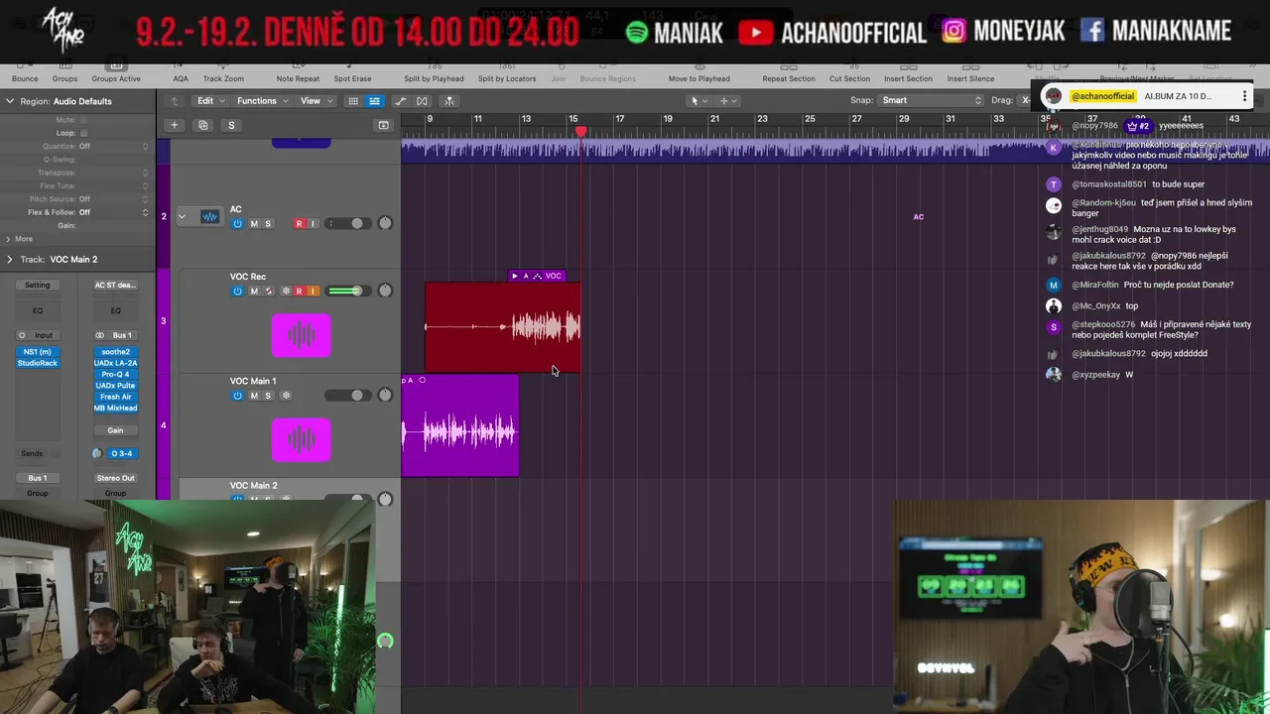Image resolution: width=1270 pixels, height=714 pixels.
Task: Click the global Solo S button
Action: (x=231, y=125)
